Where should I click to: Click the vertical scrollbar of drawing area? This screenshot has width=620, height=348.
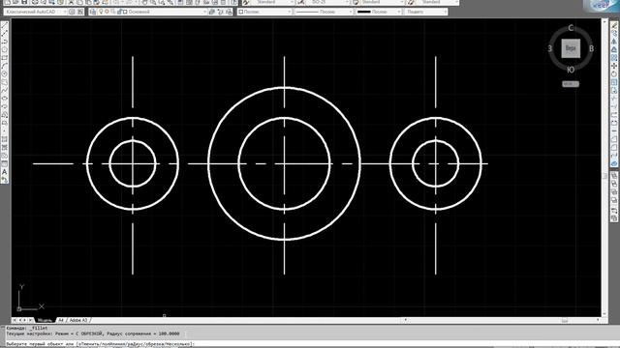[x=604, y=167]
